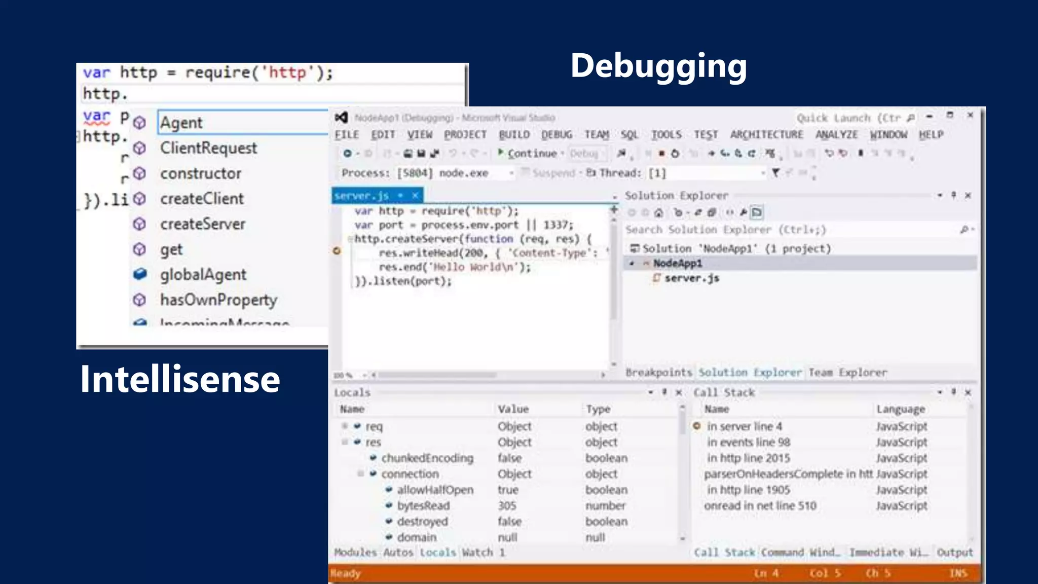Open the FILE menu

(x=347, y=134)
